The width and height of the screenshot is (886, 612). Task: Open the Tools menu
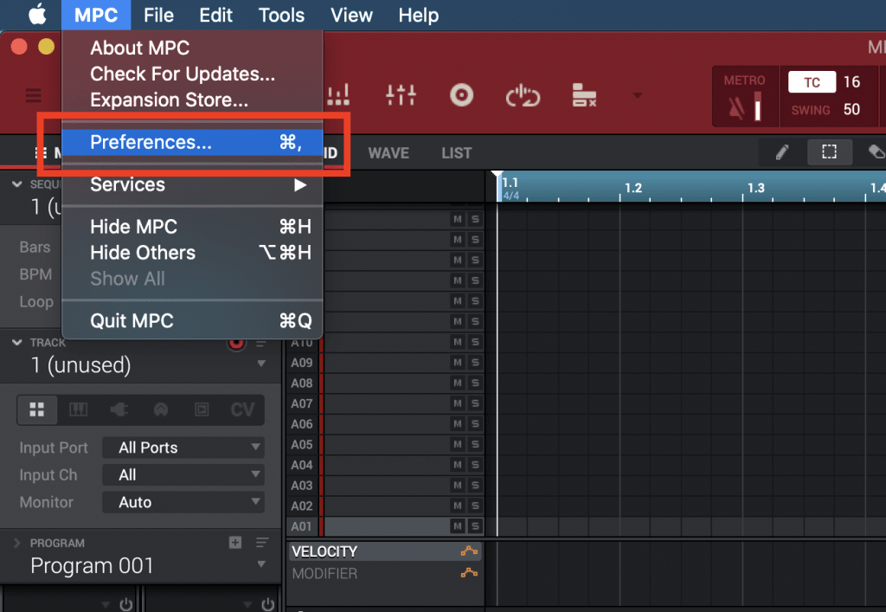281,15
